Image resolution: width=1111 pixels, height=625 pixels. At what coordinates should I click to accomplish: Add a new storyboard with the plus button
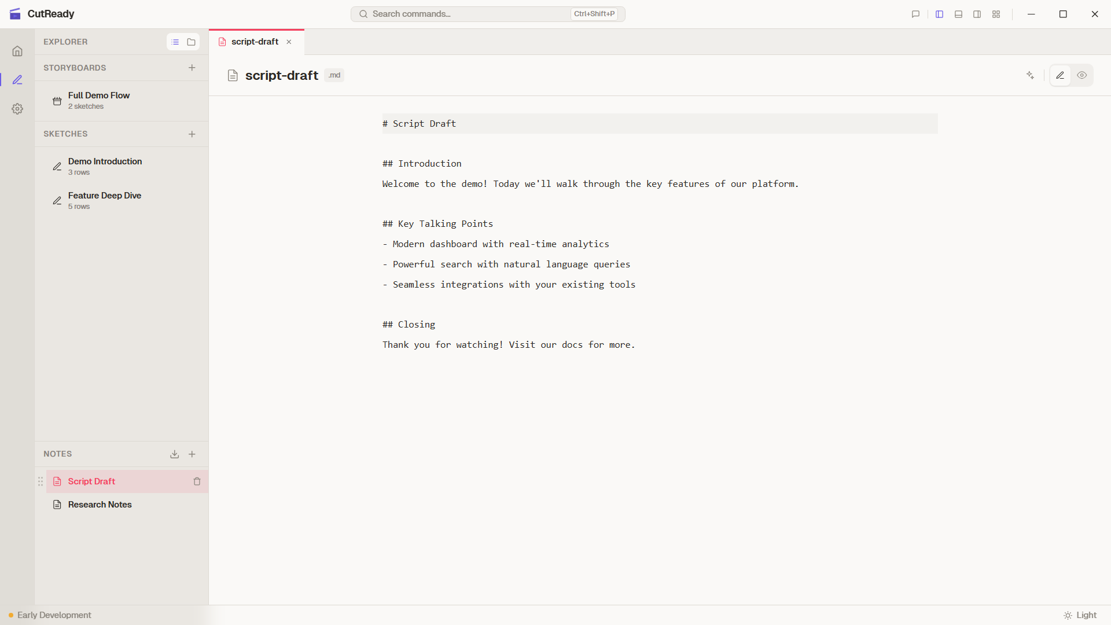pyautogui.click(x=192, y=67)
